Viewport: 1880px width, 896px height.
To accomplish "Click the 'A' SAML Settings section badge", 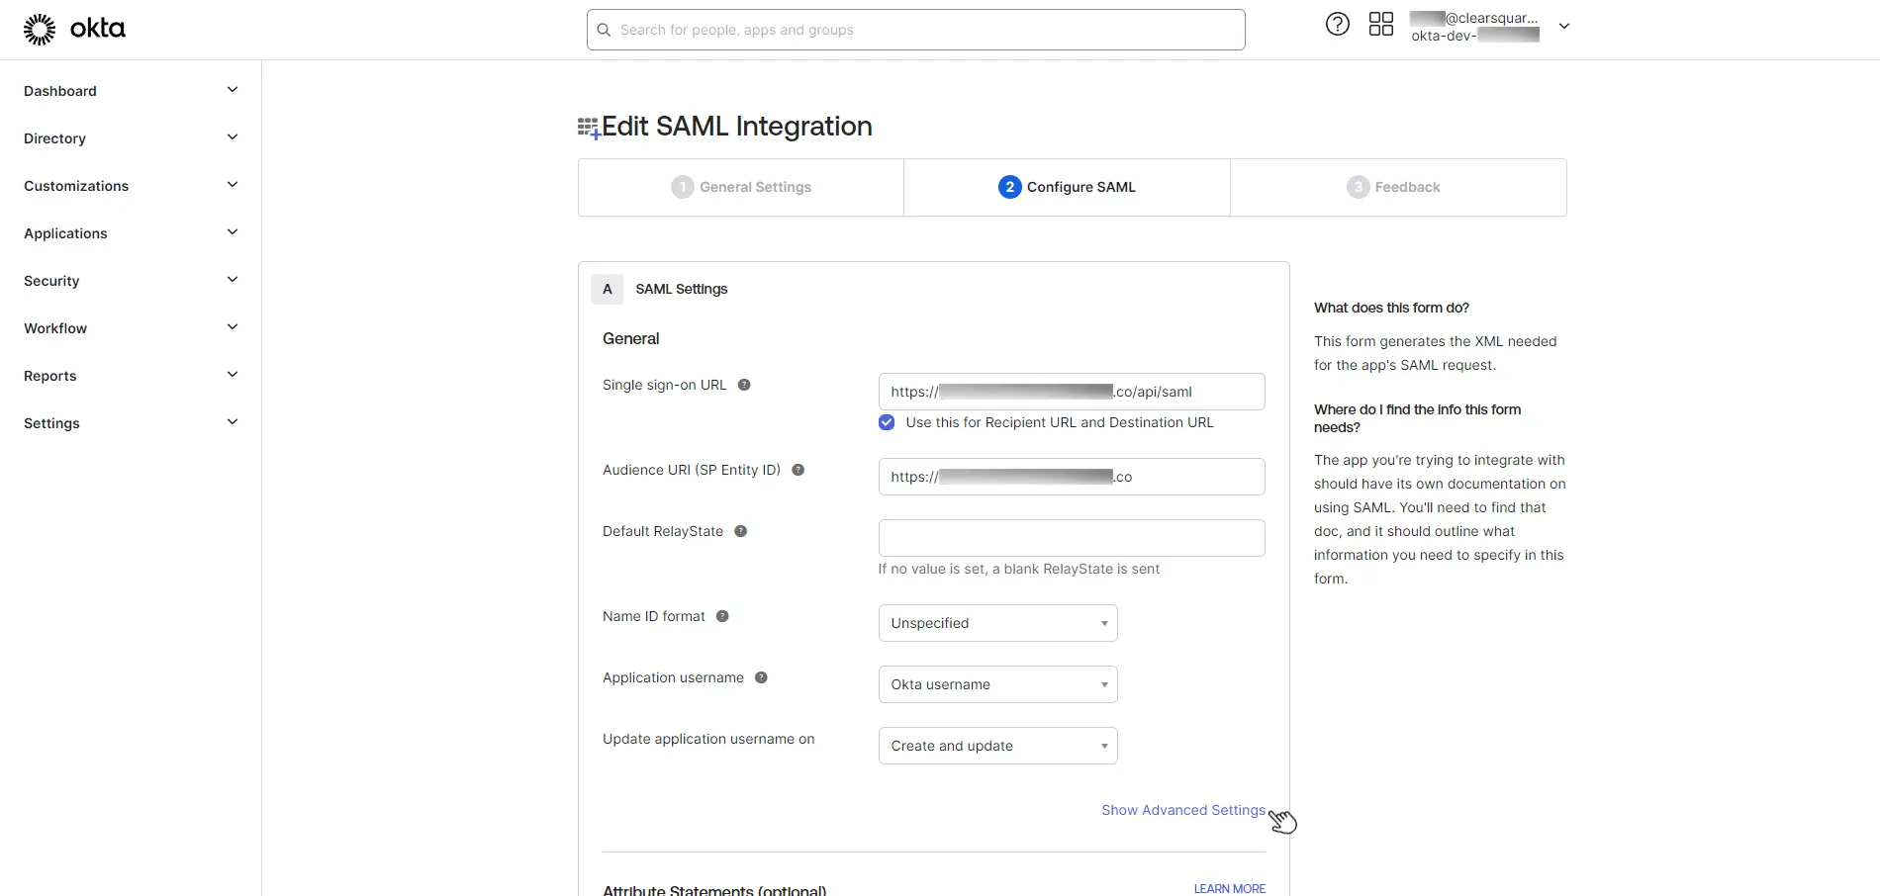I will point(608,289).
